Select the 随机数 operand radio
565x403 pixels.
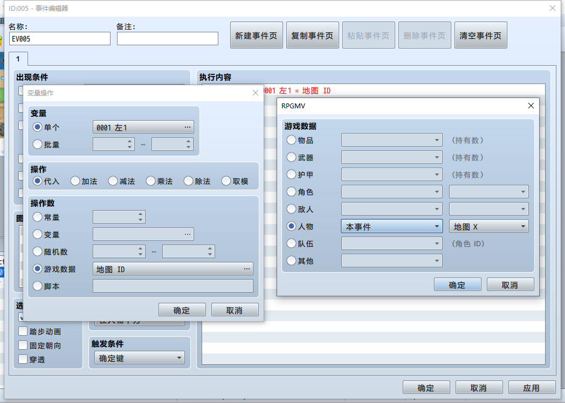coord(38,252)
